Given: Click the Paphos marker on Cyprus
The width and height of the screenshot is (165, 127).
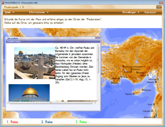Looking at the screenshot, I should (134, 94).
